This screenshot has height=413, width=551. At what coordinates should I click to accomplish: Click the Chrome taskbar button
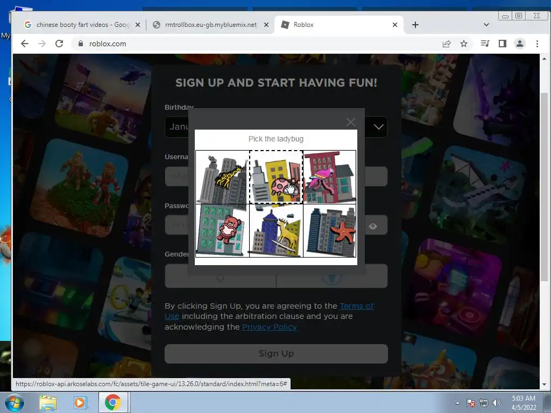coord(112,402)
